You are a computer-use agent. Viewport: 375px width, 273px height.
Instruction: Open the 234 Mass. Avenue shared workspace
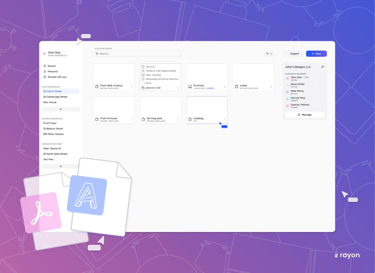click(53, 134)
